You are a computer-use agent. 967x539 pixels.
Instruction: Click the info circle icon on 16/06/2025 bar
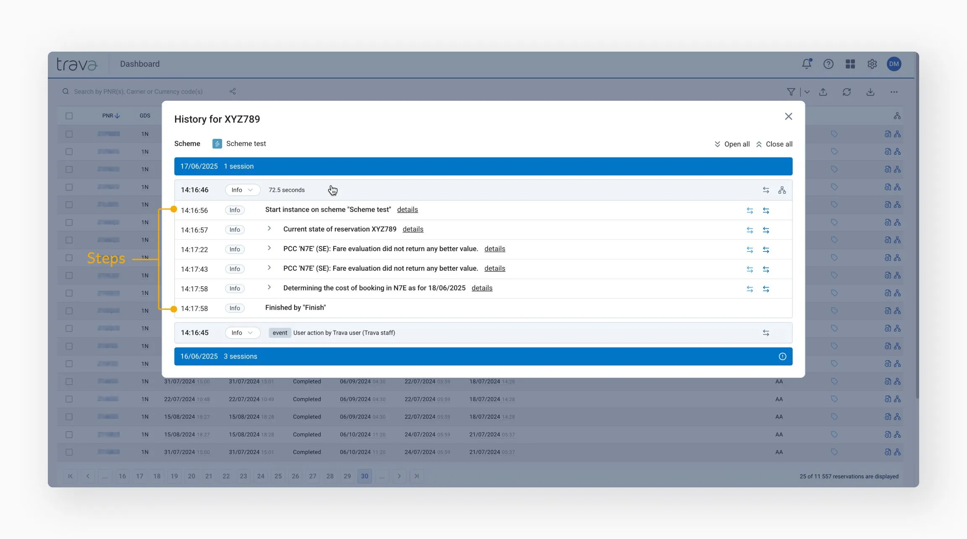pos(782,356)
